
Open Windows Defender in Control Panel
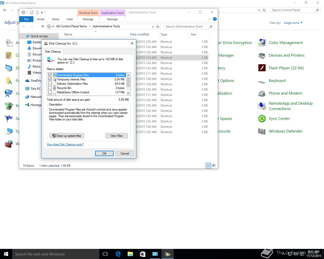pyautogui.click(x=280, y=131)
